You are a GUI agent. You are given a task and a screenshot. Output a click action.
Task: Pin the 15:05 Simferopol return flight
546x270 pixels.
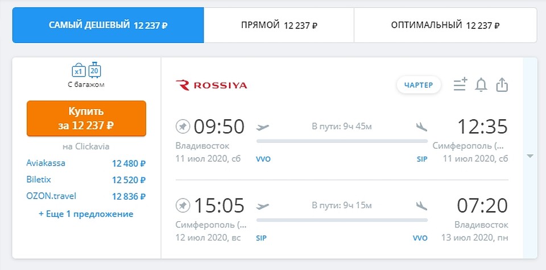(x=183, y=206)
